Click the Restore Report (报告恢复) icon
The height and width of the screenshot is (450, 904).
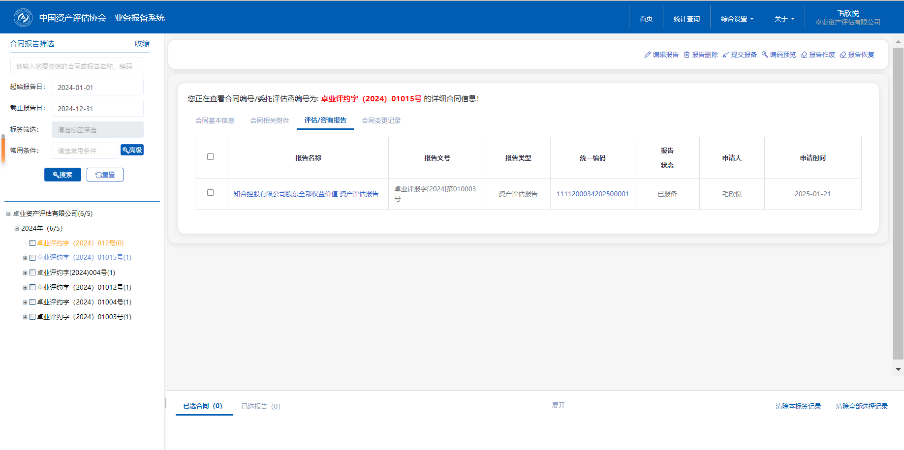click(843, 55)
